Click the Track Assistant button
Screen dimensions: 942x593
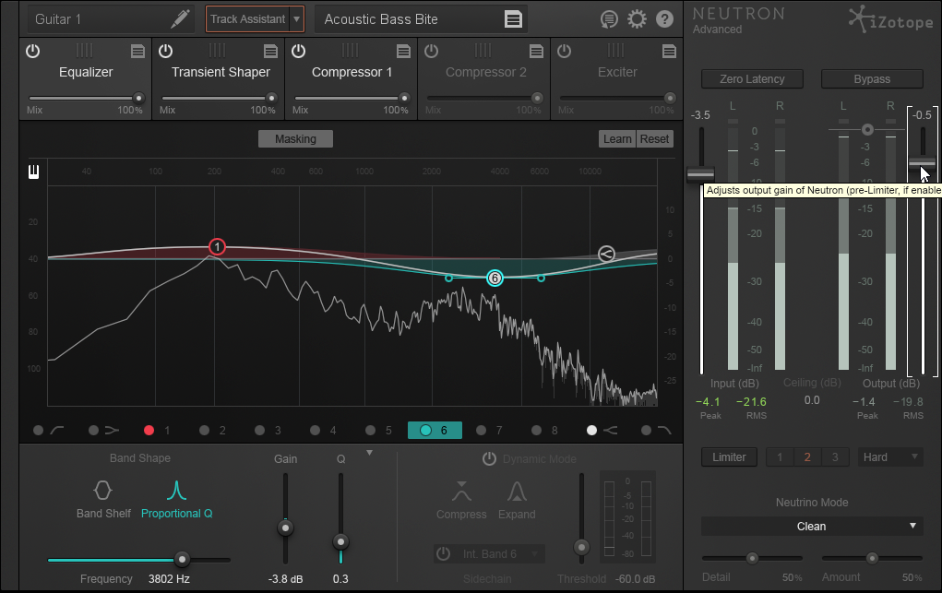tap(247, 19)
